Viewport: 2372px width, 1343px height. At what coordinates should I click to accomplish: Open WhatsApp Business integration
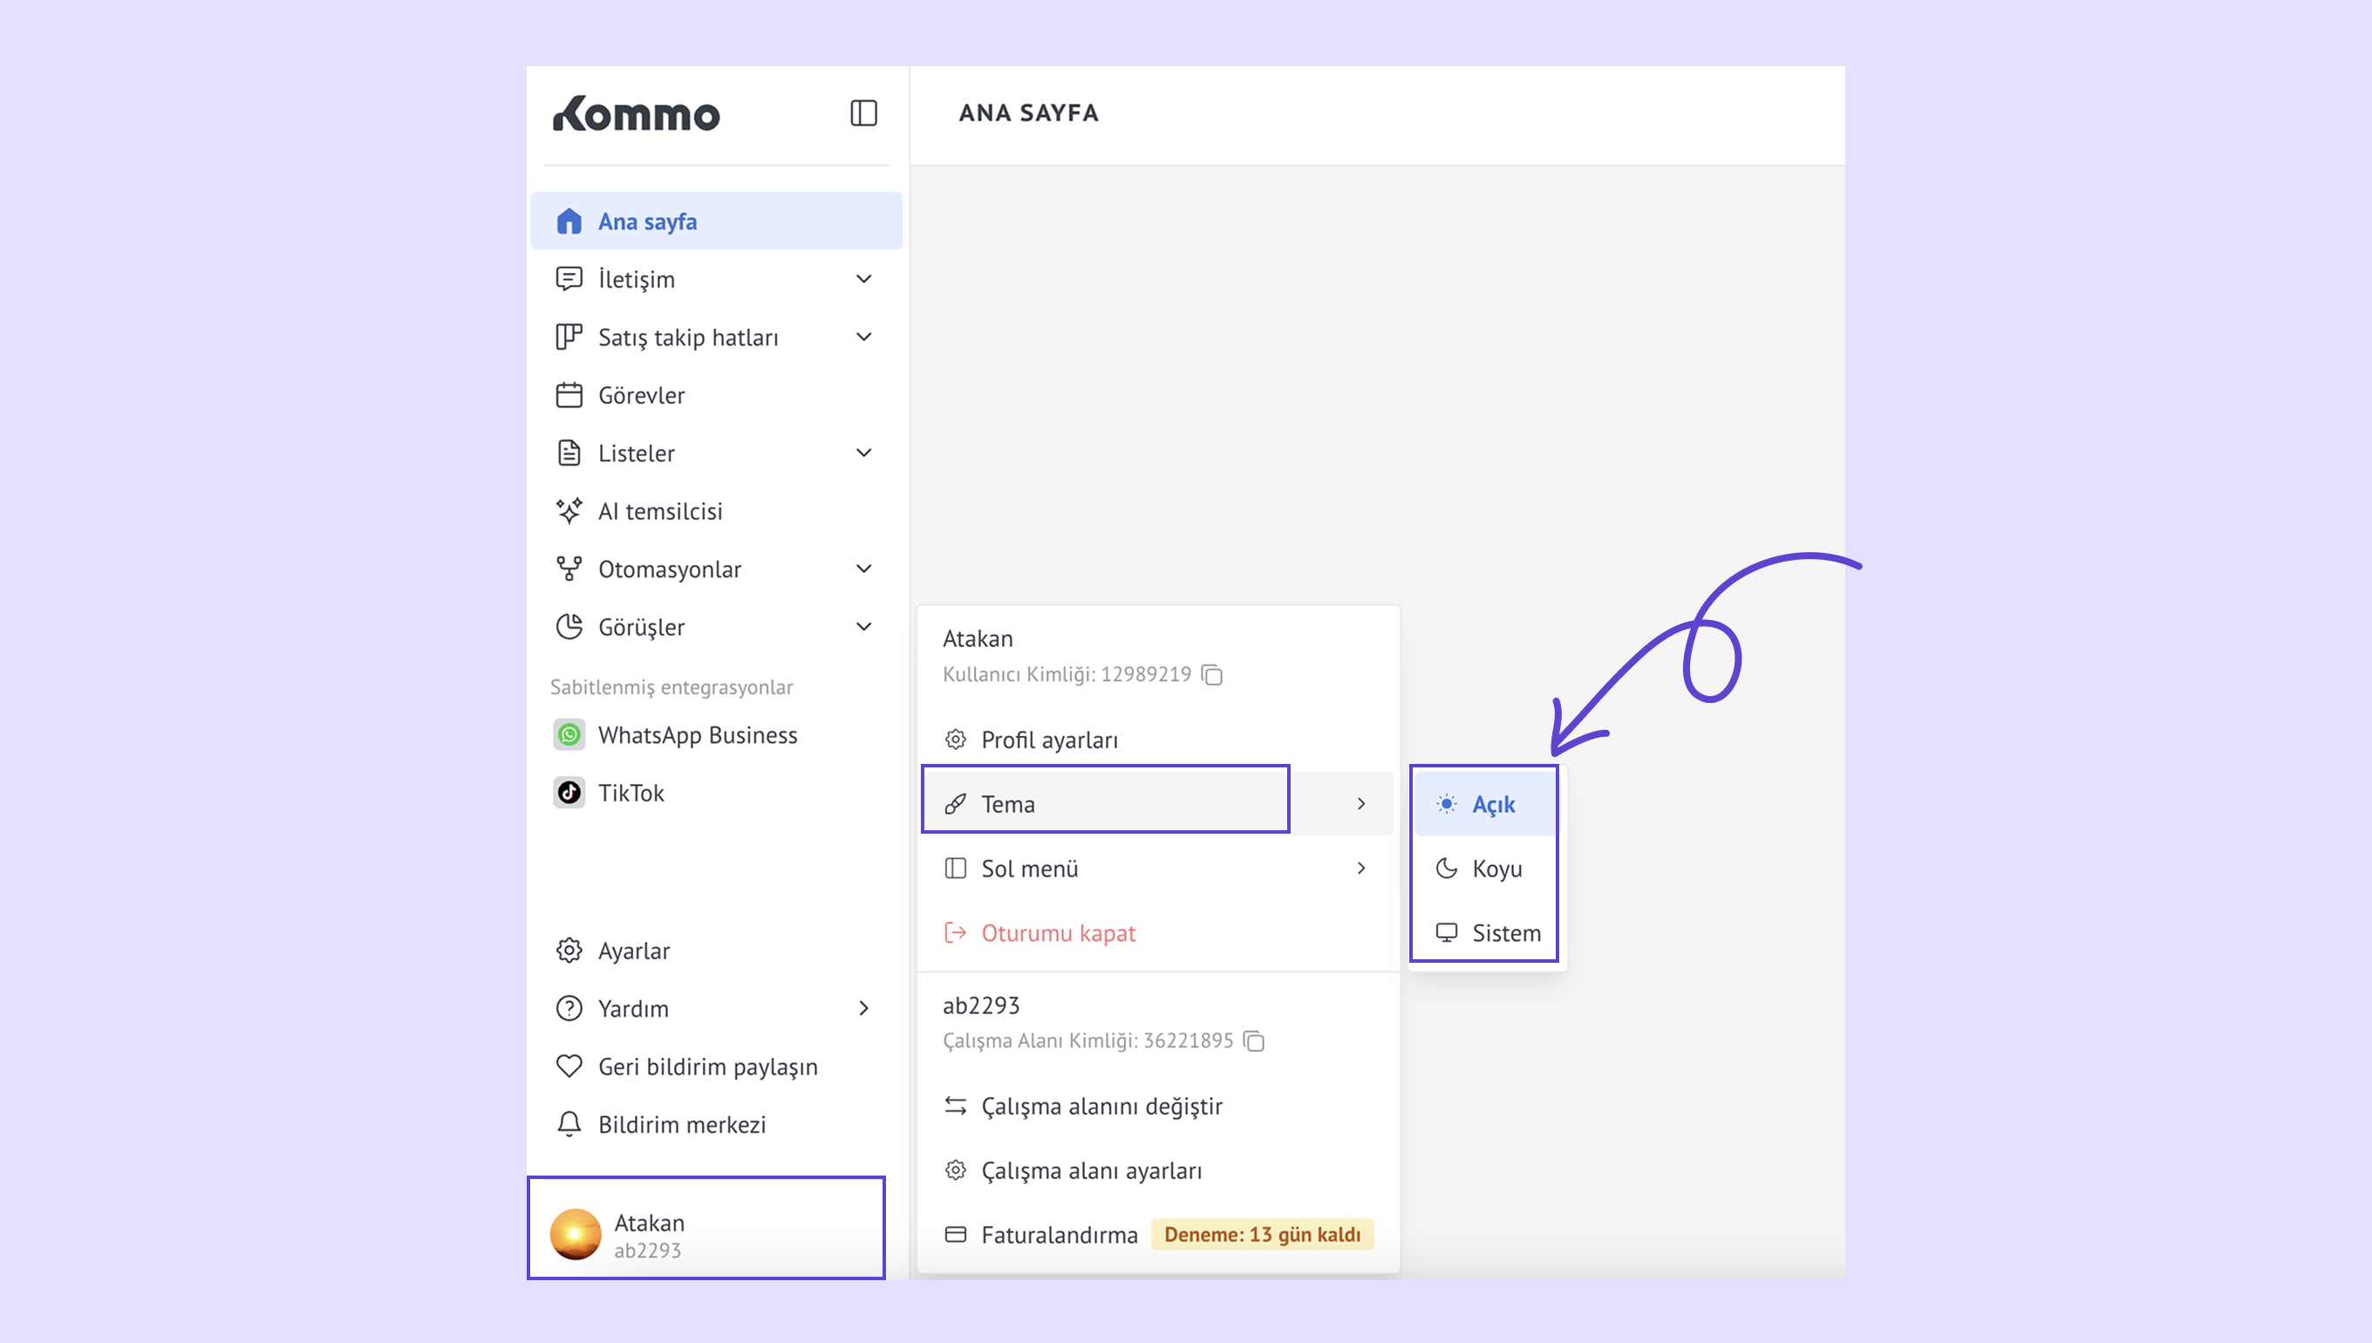(698, 735)
